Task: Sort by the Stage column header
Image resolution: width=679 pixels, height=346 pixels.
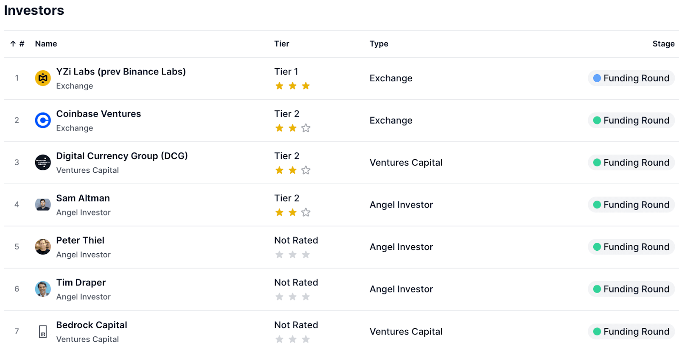Action: coord(663,44)
